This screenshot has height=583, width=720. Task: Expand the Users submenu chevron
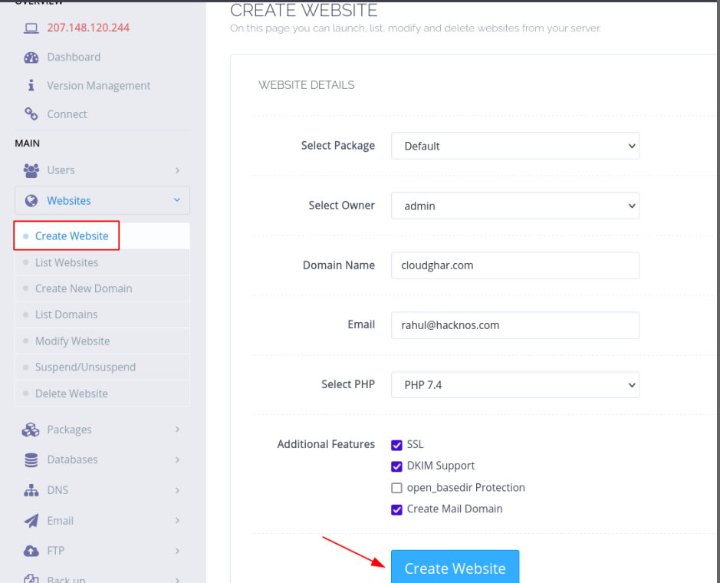[177, 170]
